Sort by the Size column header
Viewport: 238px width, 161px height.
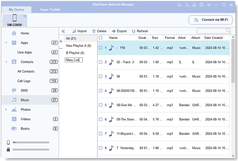157,38
